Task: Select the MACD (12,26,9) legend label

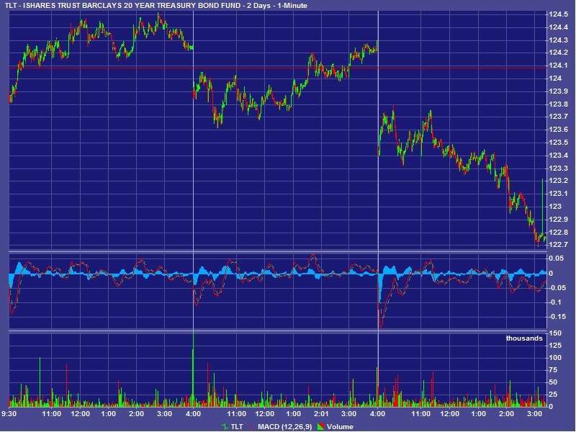Action: click(284, 426)
